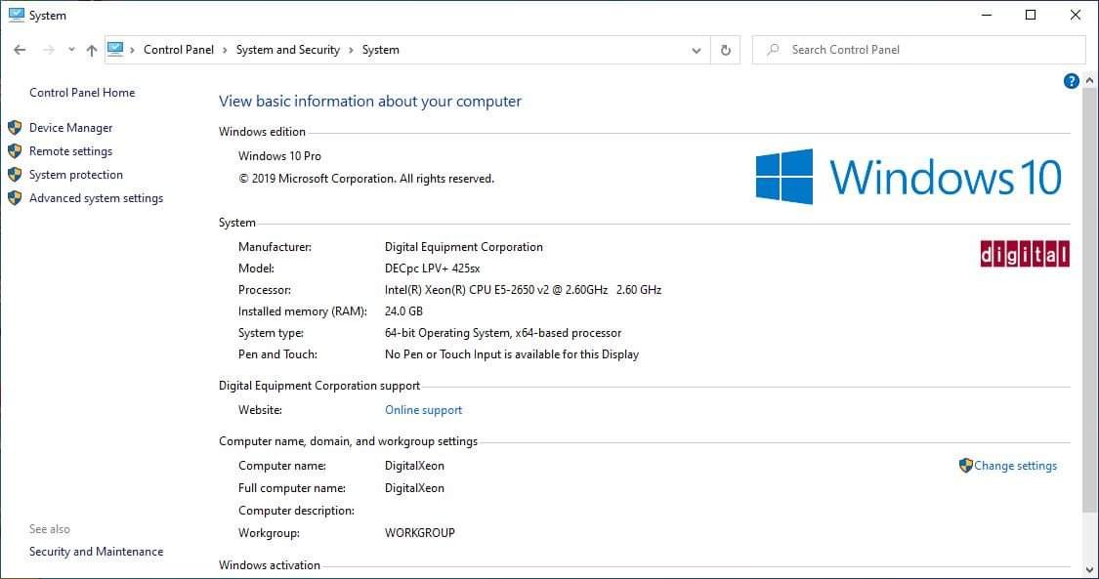1099x579 pixels.
Task: Focus the Search Control Panel field
Action: point(919,50)
